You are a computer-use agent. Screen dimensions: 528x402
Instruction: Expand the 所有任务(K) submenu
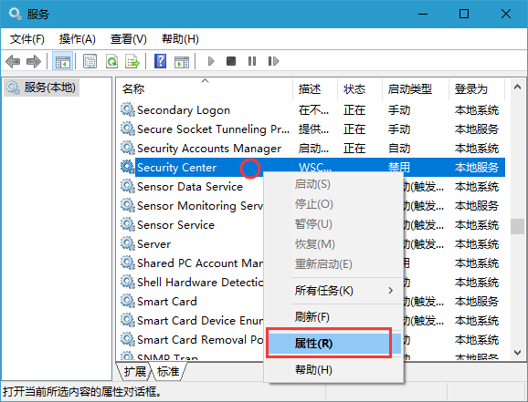[333, 291]
